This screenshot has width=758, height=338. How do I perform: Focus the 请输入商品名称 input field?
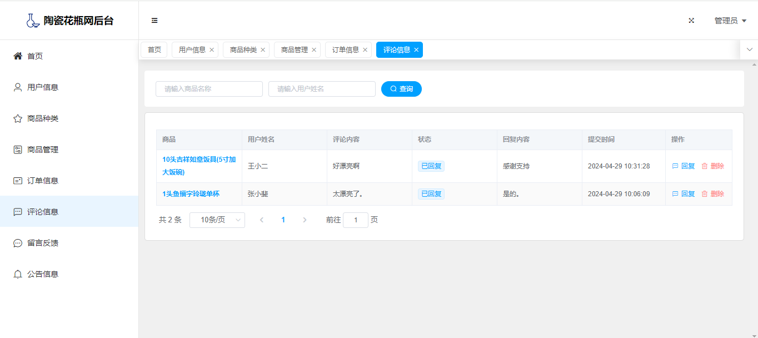(209, 89)
